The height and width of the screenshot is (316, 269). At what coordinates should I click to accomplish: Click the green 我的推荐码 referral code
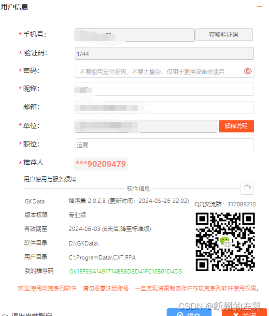[126, 271]
